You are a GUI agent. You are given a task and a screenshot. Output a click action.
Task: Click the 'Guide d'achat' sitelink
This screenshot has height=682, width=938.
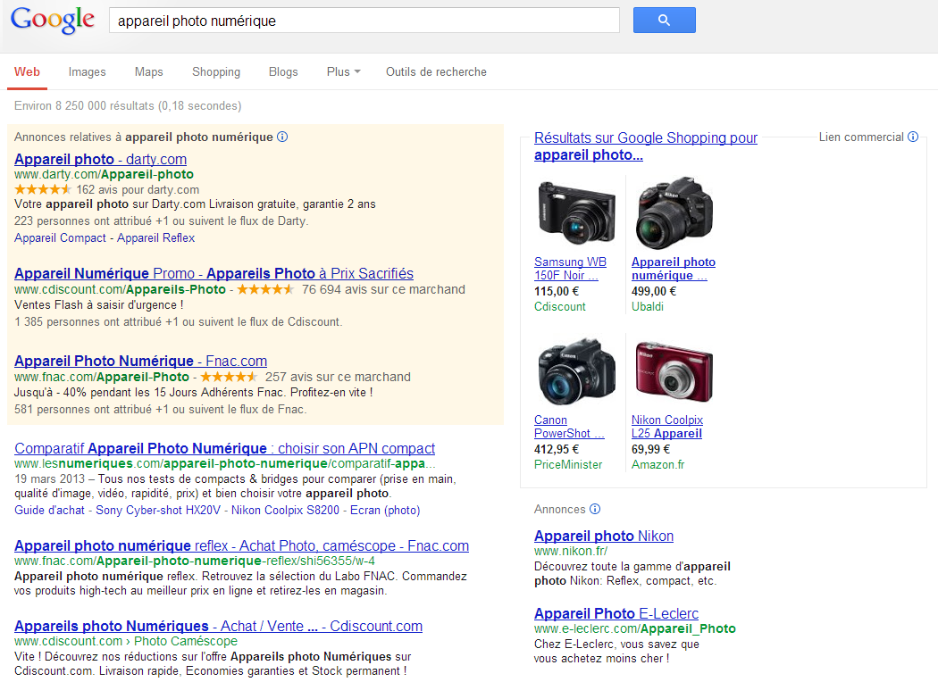click(x=50, y=511)
